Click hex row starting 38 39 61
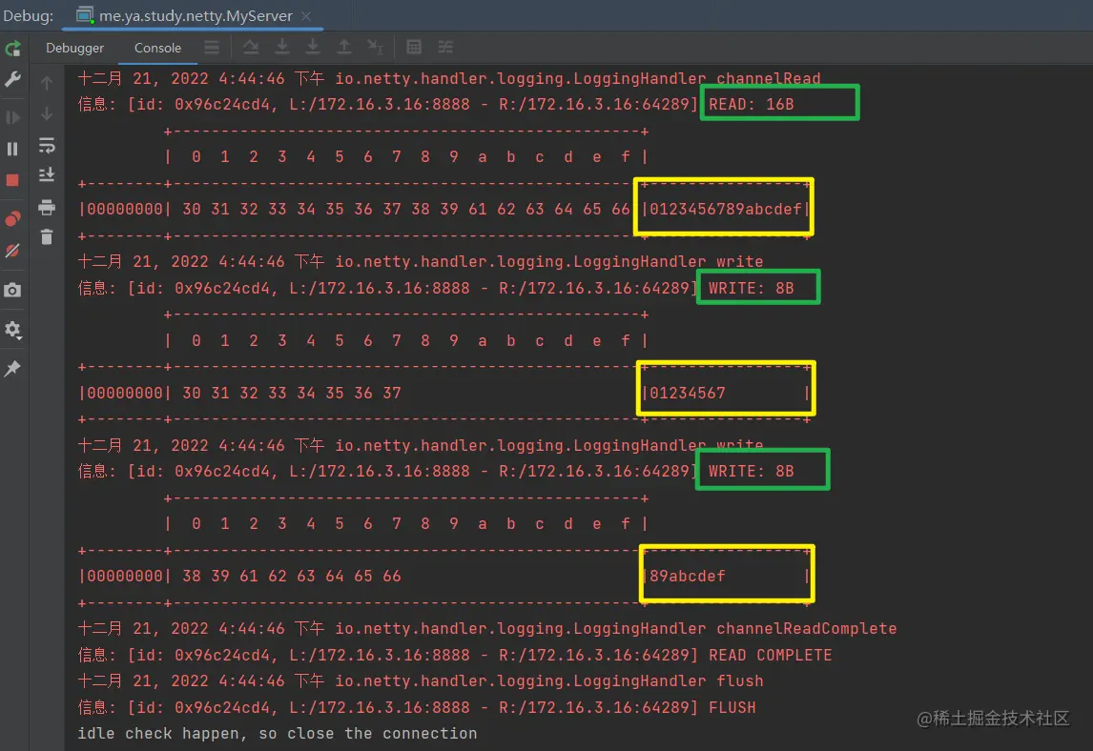Viewport: 1093px width, 751px height. pyautogui.click(x=292, y=577)
